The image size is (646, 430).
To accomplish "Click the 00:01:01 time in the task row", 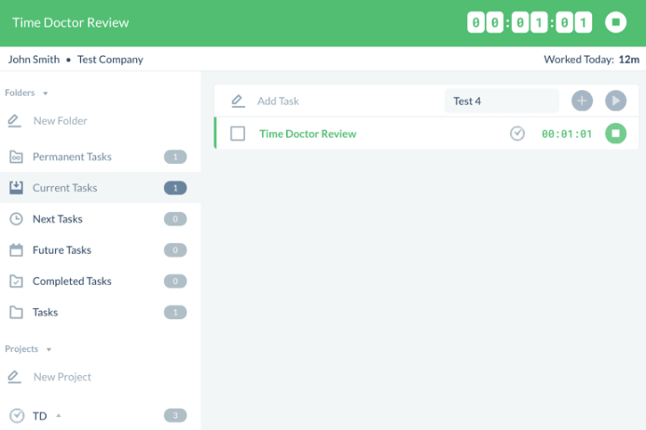I will point(567,134).
